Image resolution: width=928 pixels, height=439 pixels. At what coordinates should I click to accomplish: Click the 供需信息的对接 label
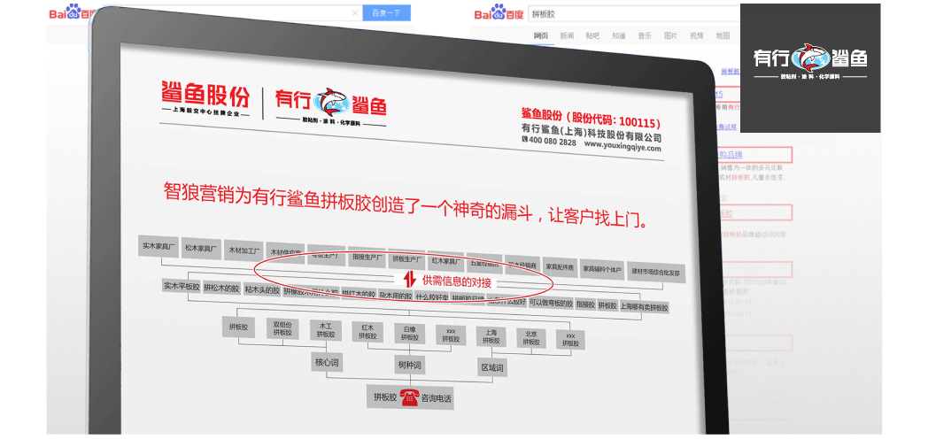[457, 280]
